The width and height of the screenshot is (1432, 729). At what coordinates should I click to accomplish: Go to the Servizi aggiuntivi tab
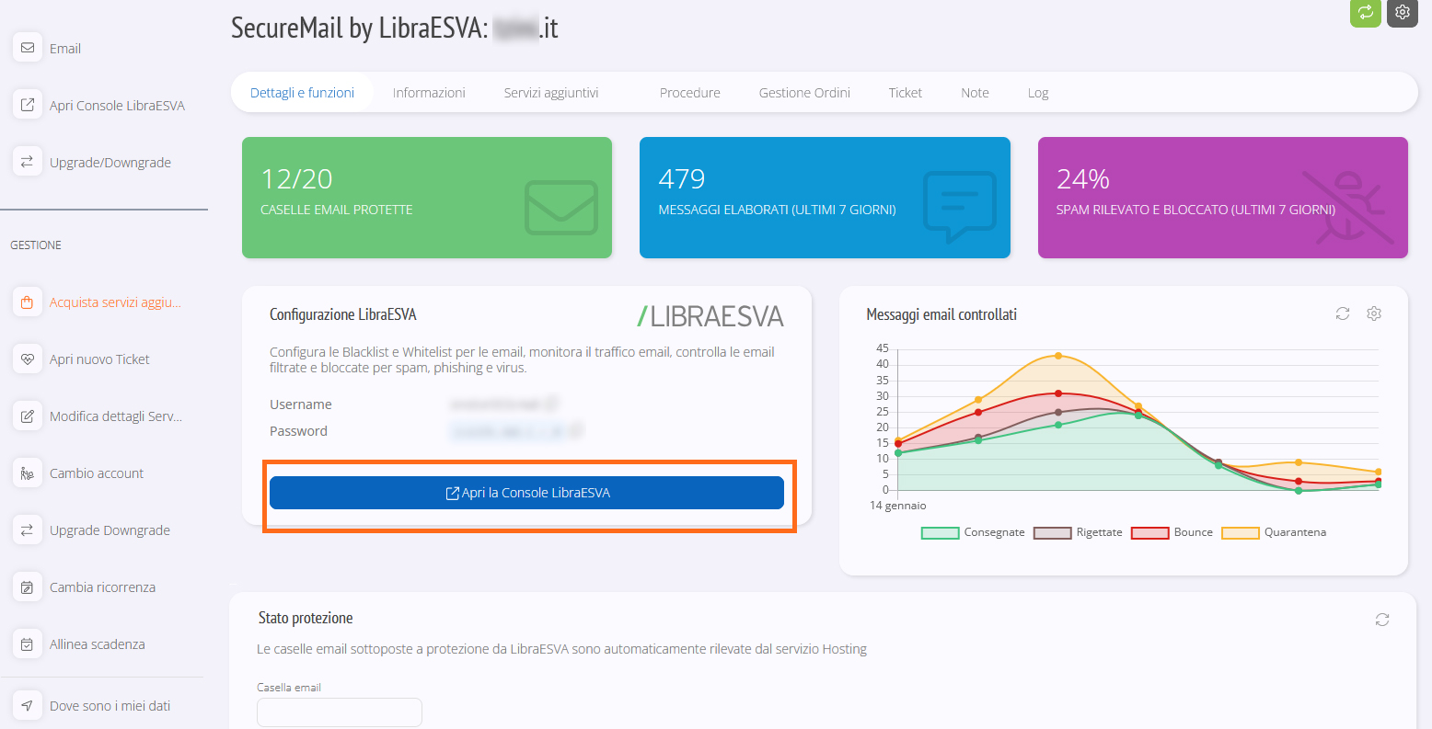[551, 93]
